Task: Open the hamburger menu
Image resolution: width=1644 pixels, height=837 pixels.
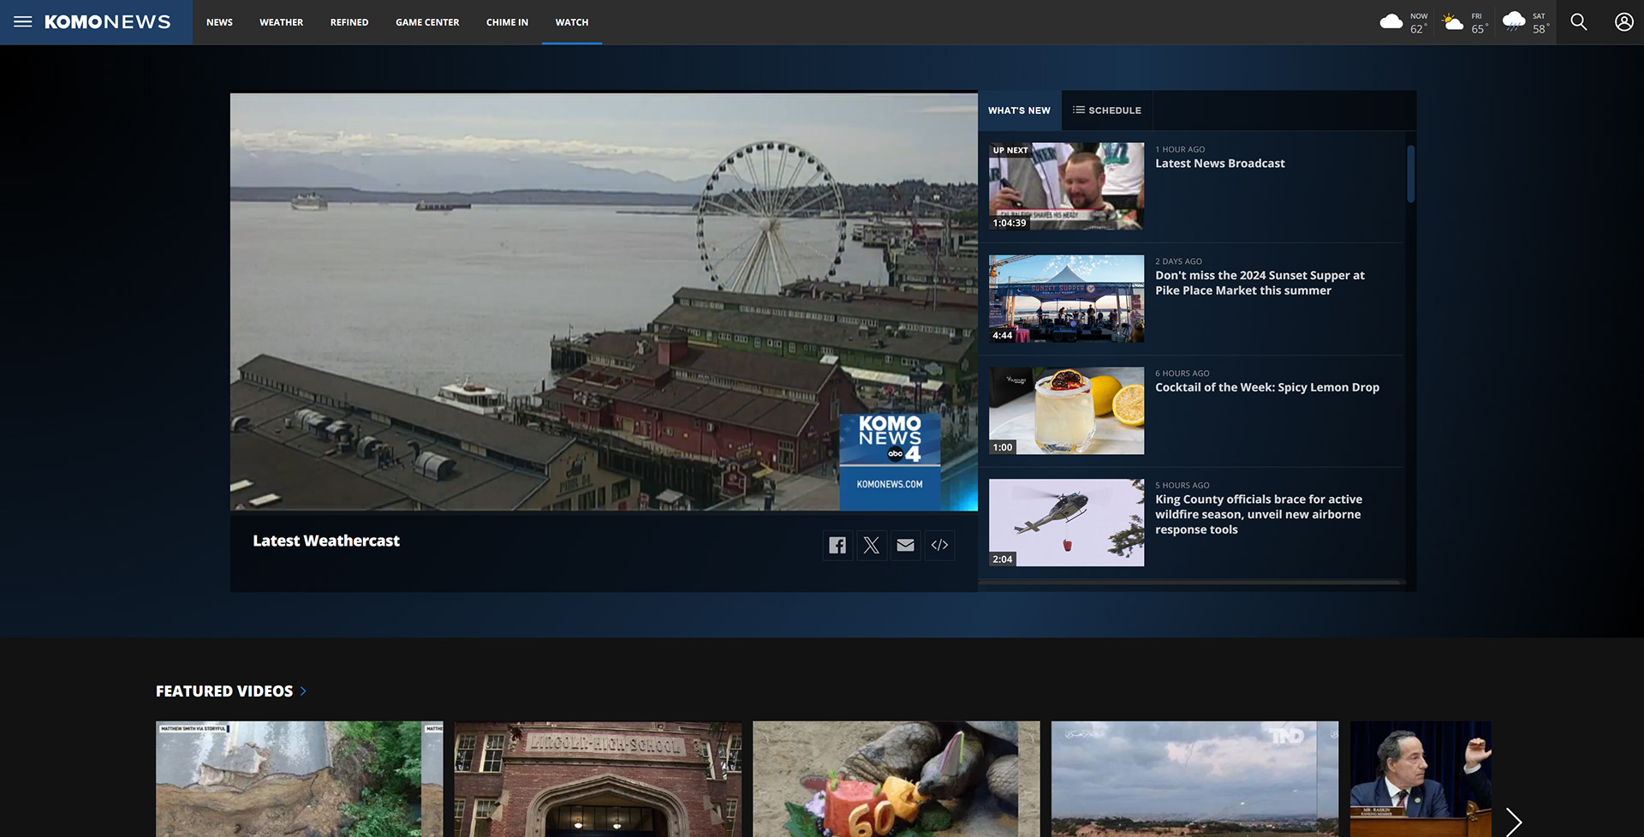Action: pos(23,22)
